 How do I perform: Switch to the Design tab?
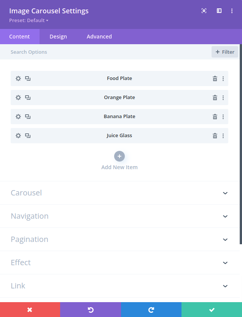(58, 36)
